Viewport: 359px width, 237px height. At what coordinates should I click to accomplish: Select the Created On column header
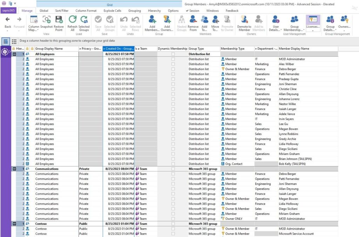point(118,48)
